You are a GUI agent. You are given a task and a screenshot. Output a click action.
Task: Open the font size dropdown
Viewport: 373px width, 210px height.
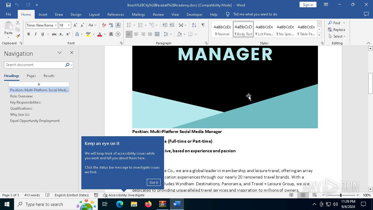click(69, 25)
